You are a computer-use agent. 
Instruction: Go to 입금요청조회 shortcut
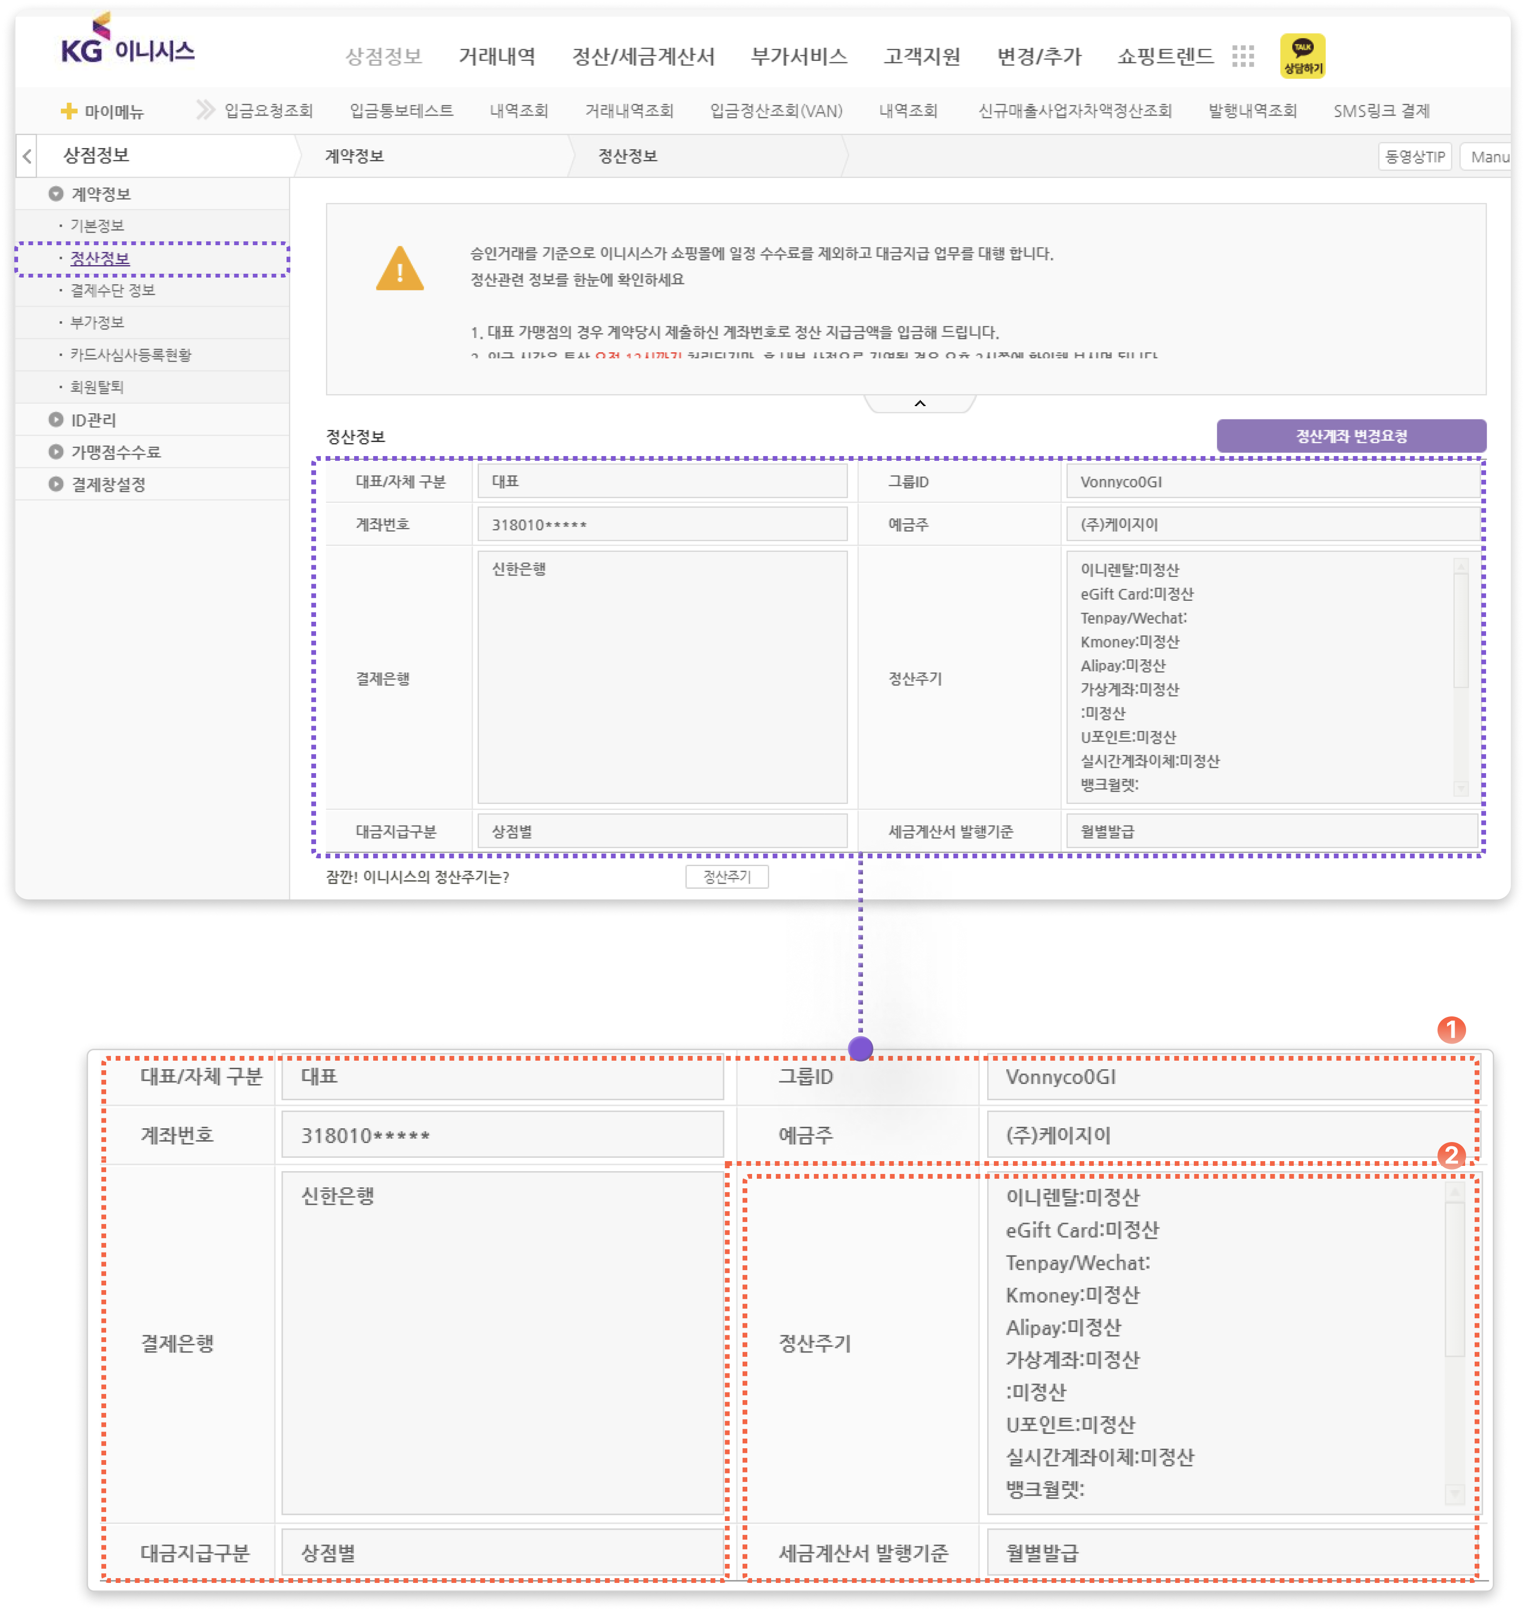coord(268,111)
